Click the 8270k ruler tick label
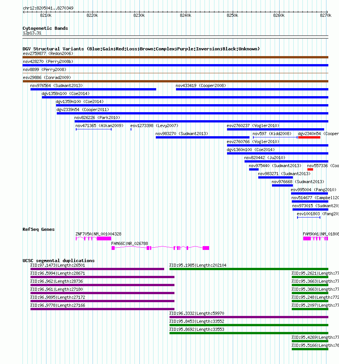339x364 pixels. click(x=326, y=15)
